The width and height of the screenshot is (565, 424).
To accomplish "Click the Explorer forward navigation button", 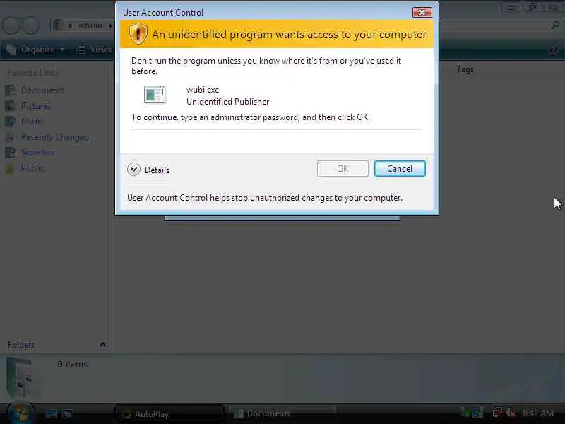I will point(31,25).
